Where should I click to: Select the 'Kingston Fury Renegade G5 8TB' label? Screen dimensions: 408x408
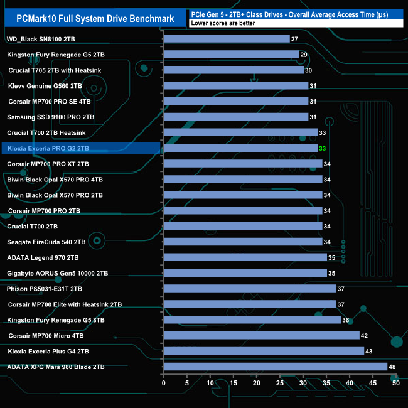pyautogui.click(x=56, y=320)
